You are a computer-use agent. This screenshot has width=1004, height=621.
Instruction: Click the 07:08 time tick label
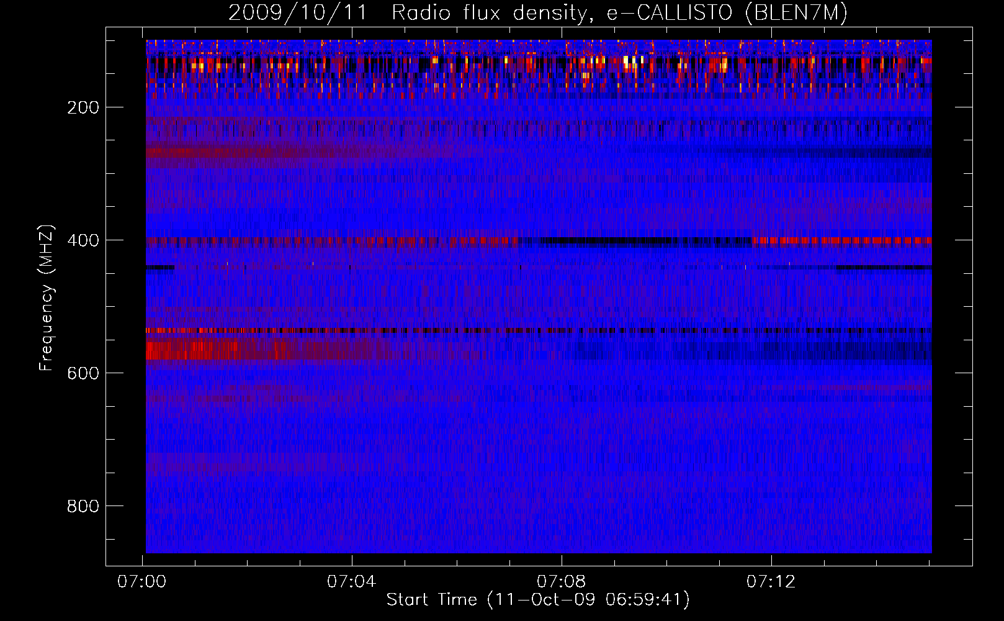562,581
